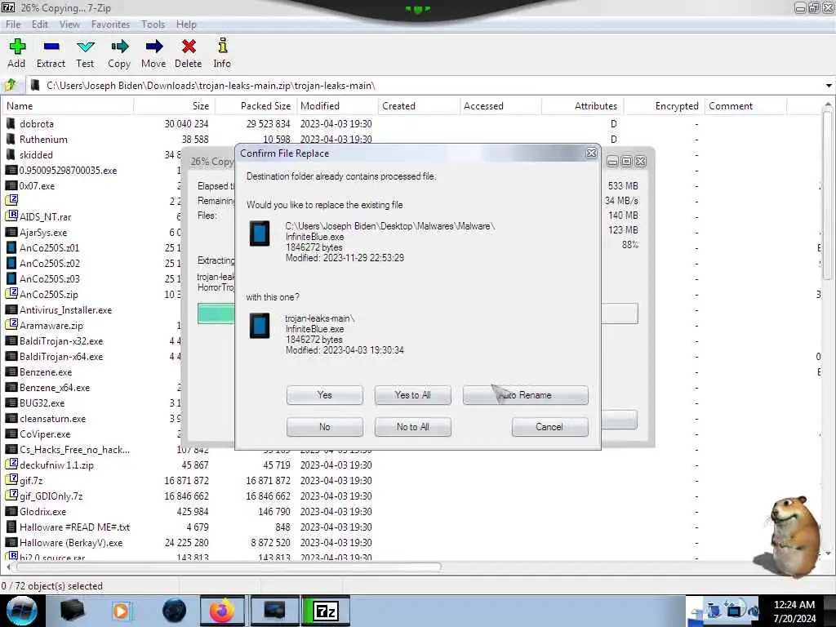Viewport: 836px width, 627px height.
Task: Open the Help menu
Action: click(x=186, y=24)
